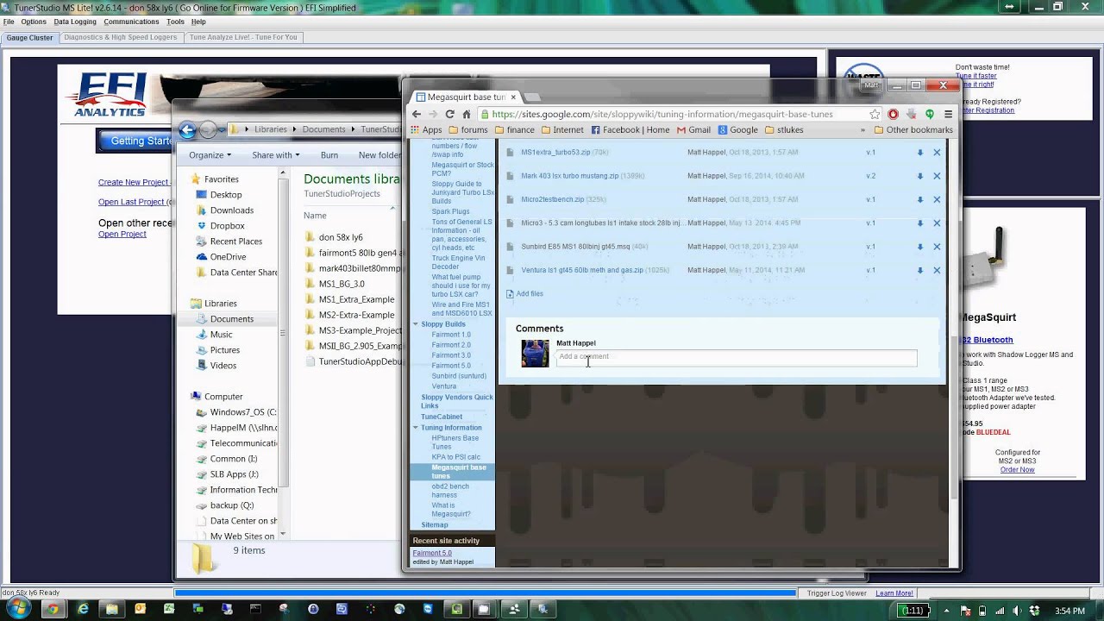
Task: Switch to Tune Analyze Live tab
Action: (x=243, y=38)
